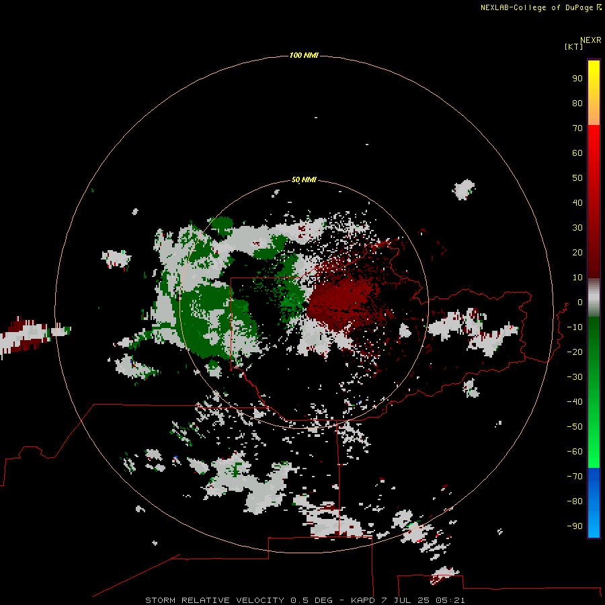Click the -40 value on the velocity scale

point(575,402)
